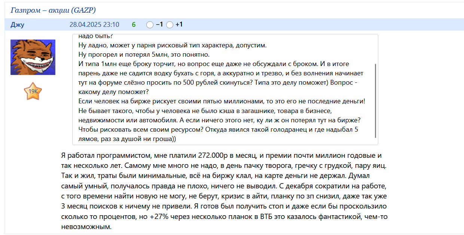Click the green rating score 6

(x=134, y=25)
